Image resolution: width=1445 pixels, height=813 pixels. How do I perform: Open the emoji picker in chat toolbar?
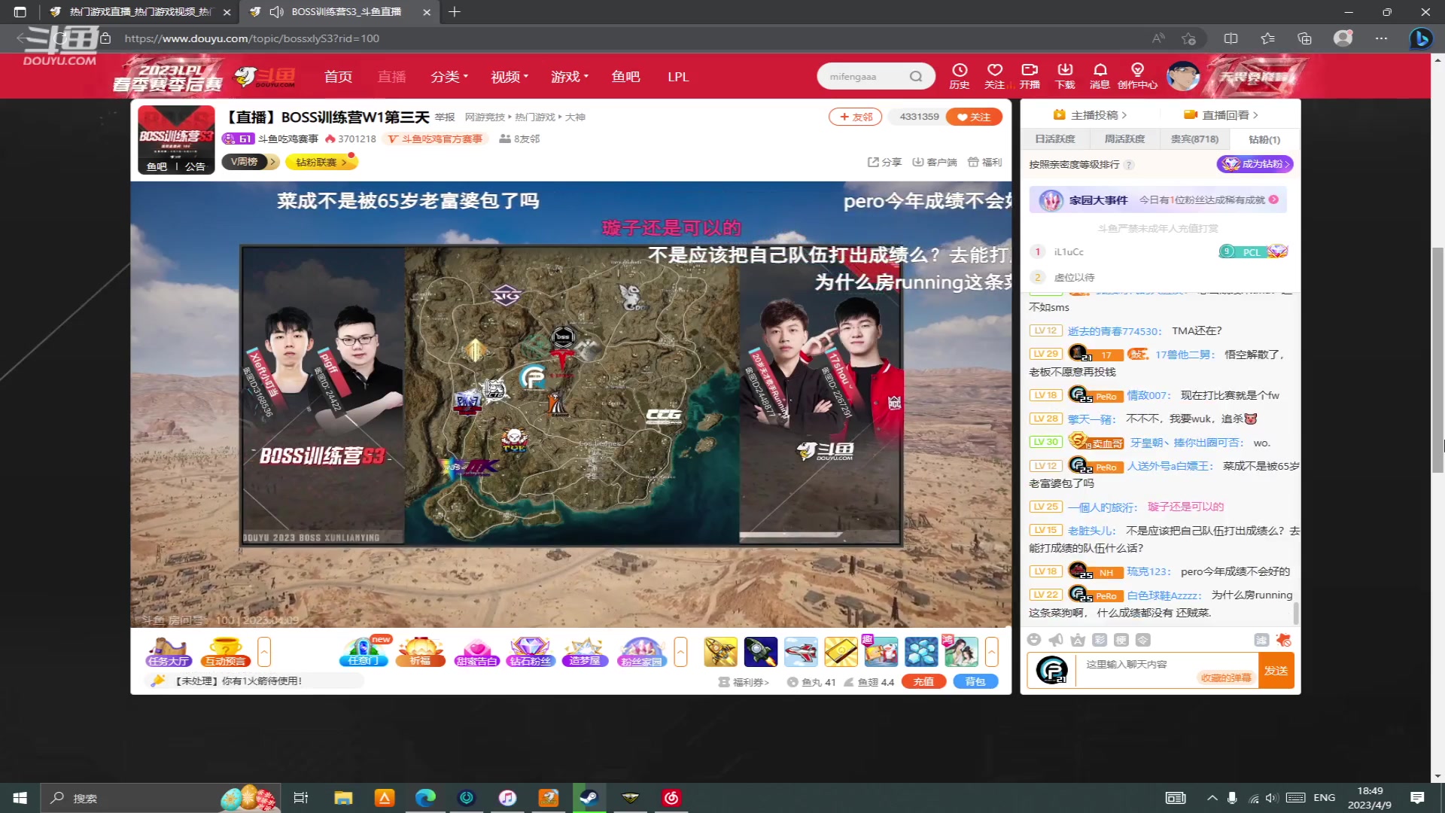(x=1034, y=640)
